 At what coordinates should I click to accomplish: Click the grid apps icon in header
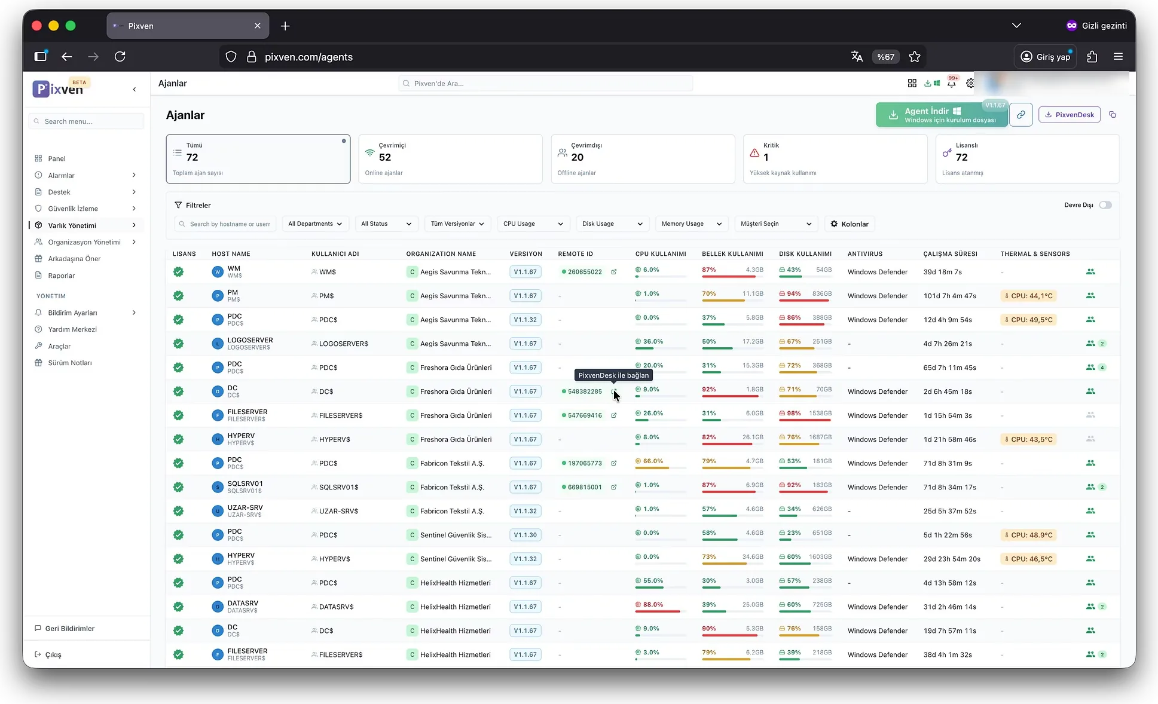pyautogui.click(x=912, y=83)
